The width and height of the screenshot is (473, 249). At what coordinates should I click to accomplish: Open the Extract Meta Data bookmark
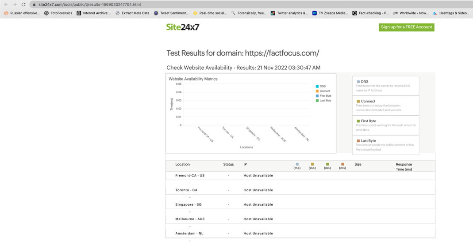132,13
